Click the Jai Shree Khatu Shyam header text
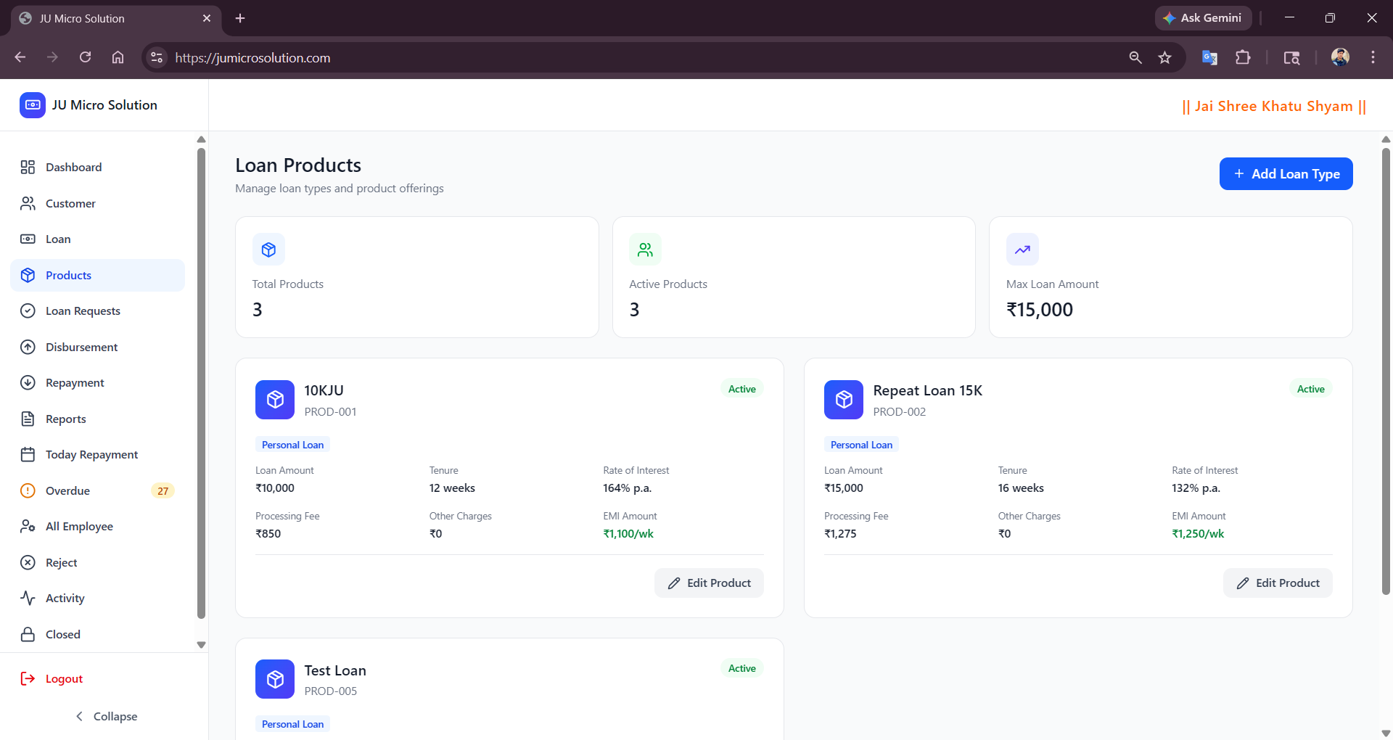The width and height of the screenshot is (1393, 740). tap(1274, 106)
